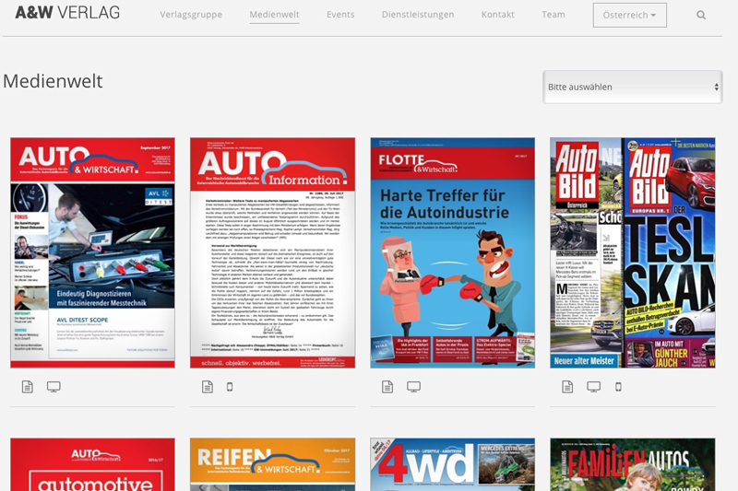Screen dimensions: 738x491
Task: Open the Dienstleistungen menu item
Action: click(418, 15)
